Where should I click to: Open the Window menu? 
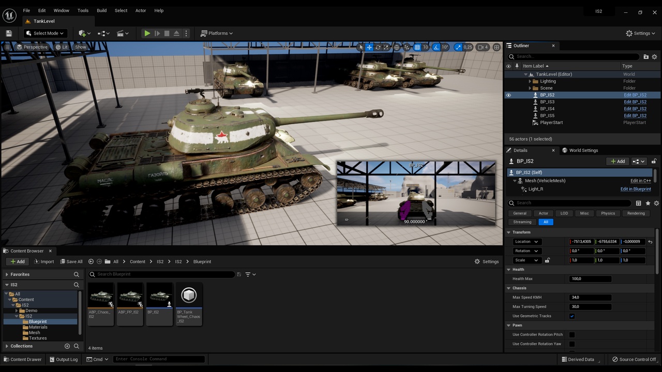(x=61, y=10)
